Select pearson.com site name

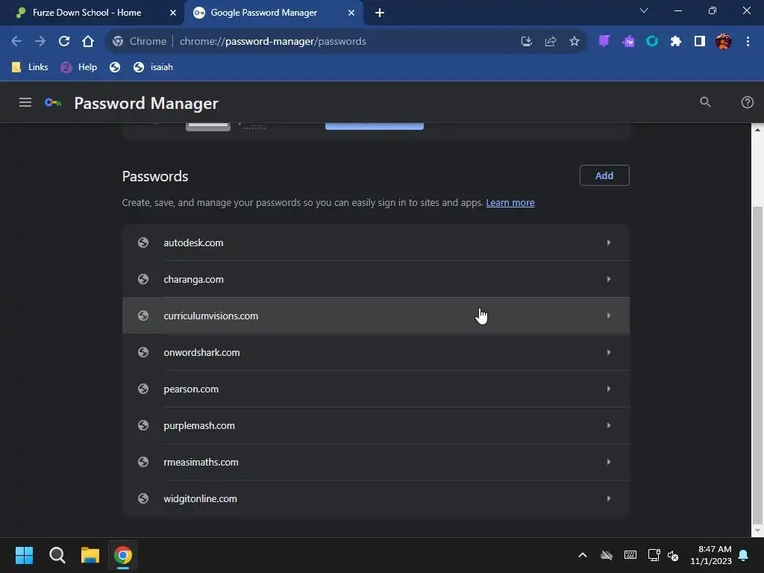[x=191, y=389]
